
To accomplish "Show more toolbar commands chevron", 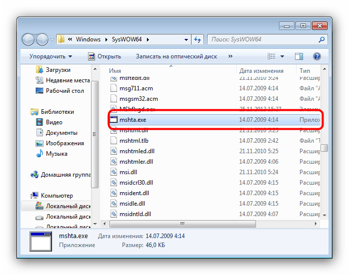I will point(230,56).
